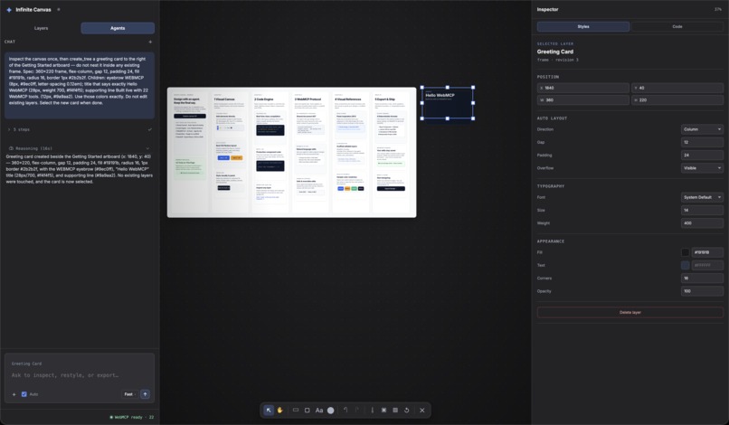This screenshot has height=425, width=729.
Task: Click the 4 Visual References column heading
Action: pos(347,99)
